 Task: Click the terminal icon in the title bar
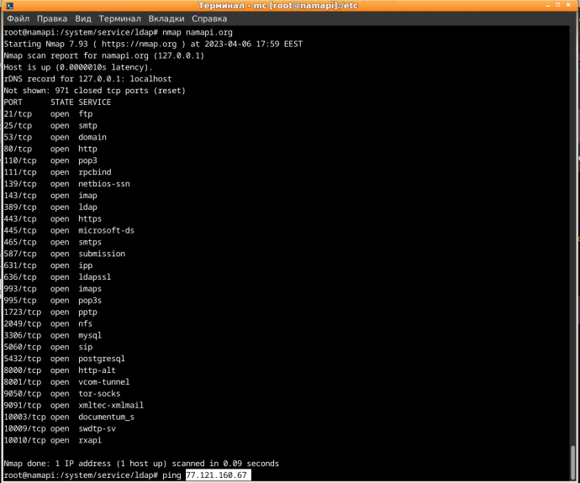click(x=7, y=5)
